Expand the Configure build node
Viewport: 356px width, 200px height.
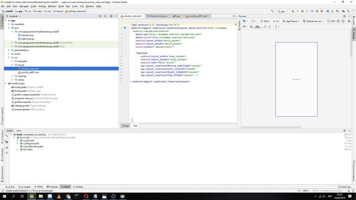click(17, 143)
